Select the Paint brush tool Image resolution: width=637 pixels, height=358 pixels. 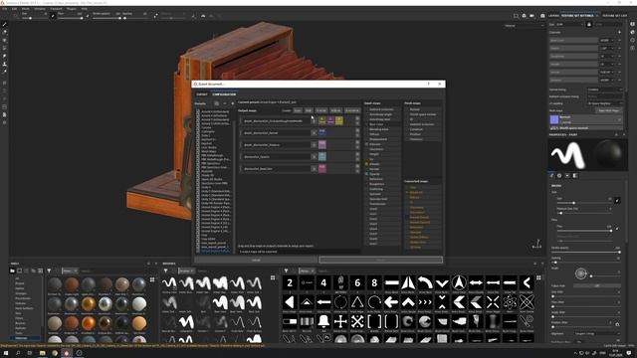pyautogui.click(x=4, y=24)
